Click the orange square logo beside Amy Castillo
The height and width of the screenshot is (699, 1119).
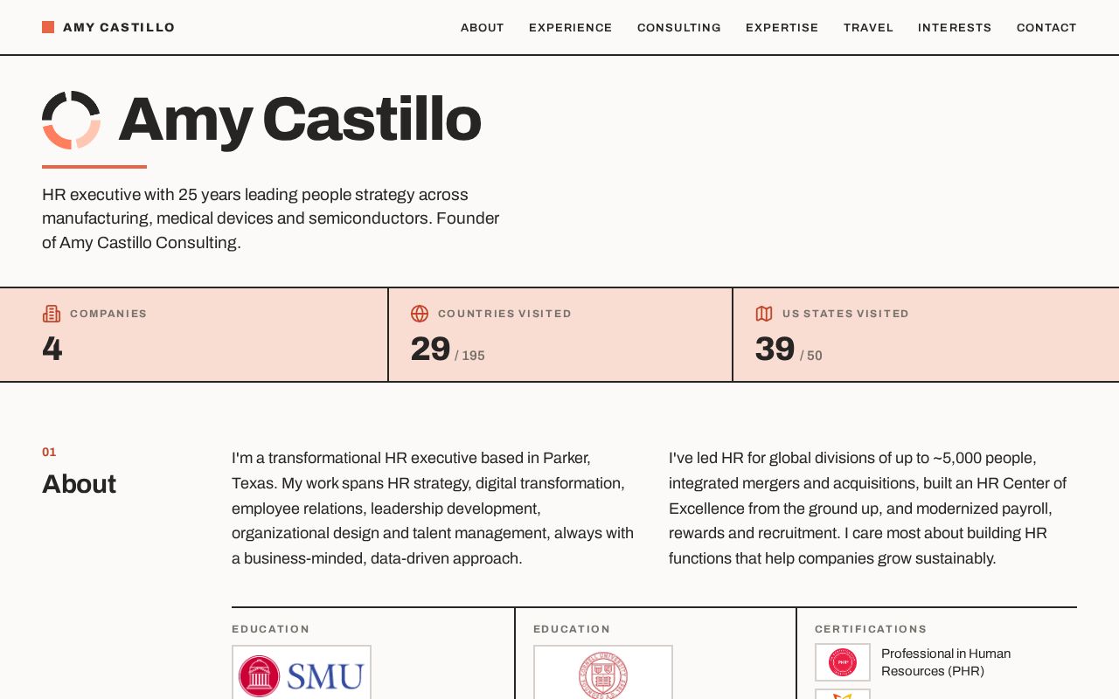[48, 27]
